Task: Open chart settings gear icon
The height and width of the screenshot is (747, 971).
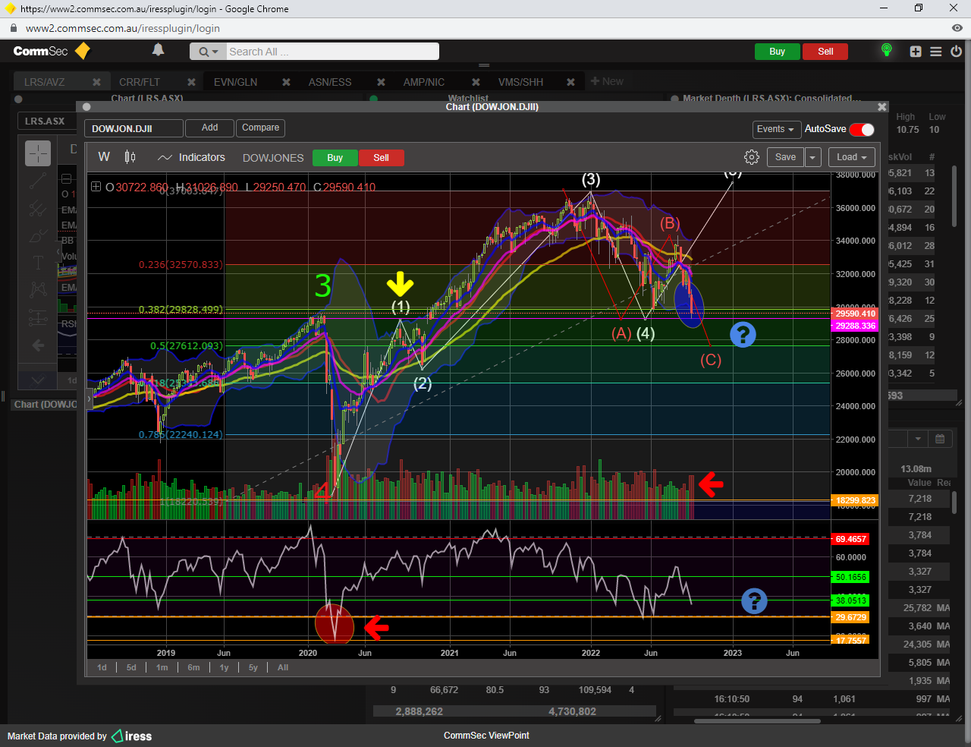Action: point(752,157)
